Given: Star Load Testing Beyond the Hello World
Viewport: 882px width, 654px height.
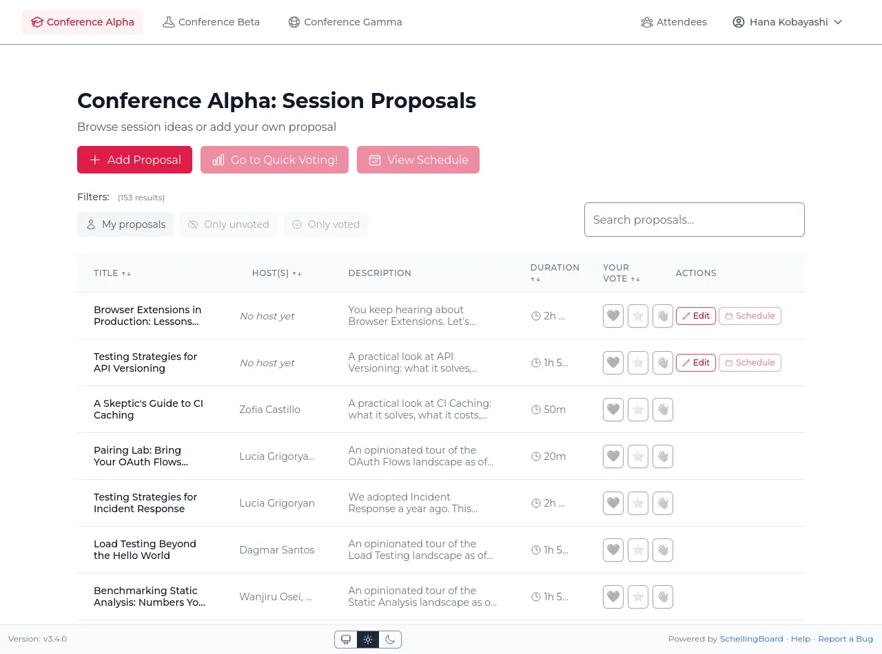Looking at the screenshot, I should [638, 550].
